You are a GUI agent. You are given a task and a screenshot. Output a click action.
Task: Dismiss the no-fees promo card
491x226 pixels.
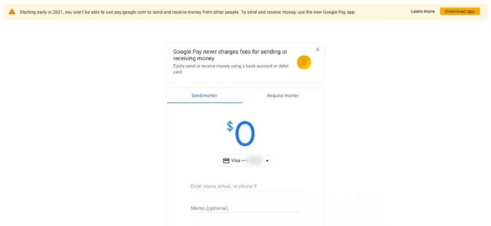tap(318, 50)
